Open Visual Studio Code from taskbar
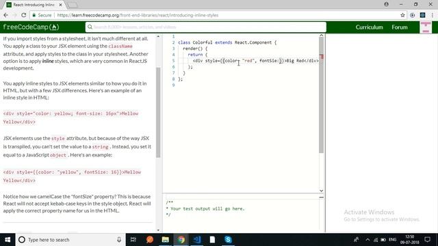 pos(196,240)
